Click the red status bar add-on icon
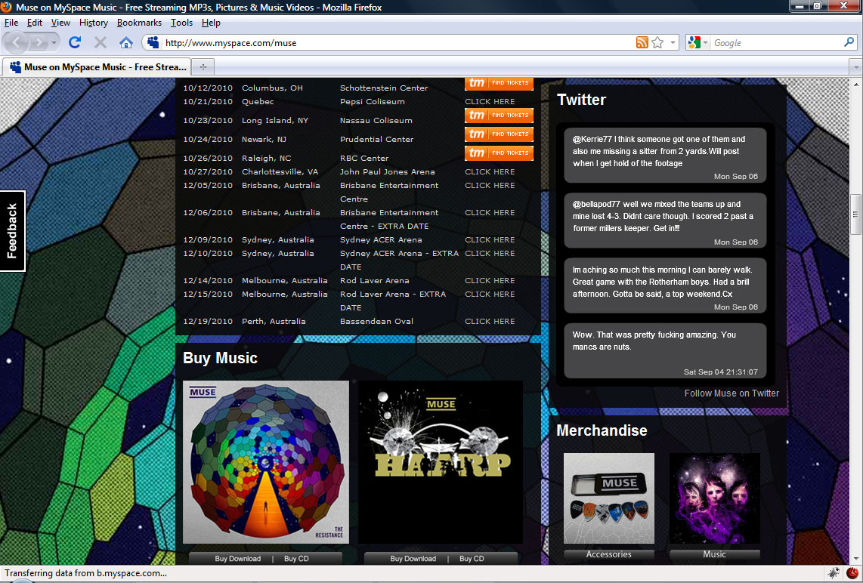863x583 pixels. 852,573
